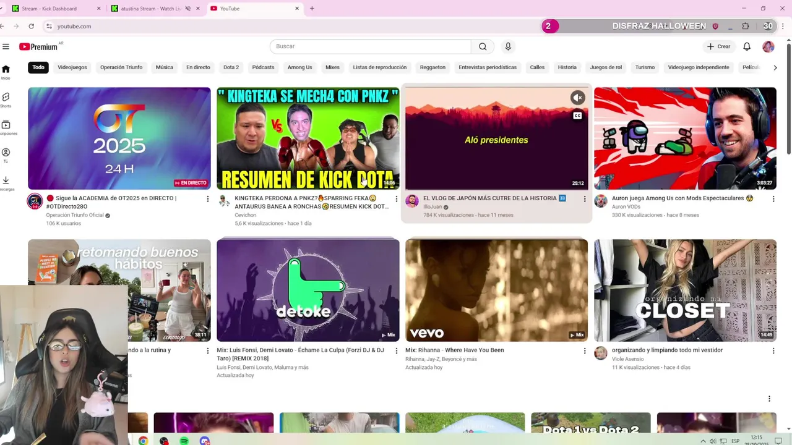Viewport: 792px width, 445px height.
Task: Reload the page with the browser refresh button
Action: pos(31,26)
